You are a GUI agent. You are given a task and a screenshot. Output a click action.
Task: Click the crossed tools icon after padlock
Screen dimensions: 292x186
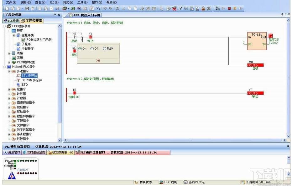209,8
